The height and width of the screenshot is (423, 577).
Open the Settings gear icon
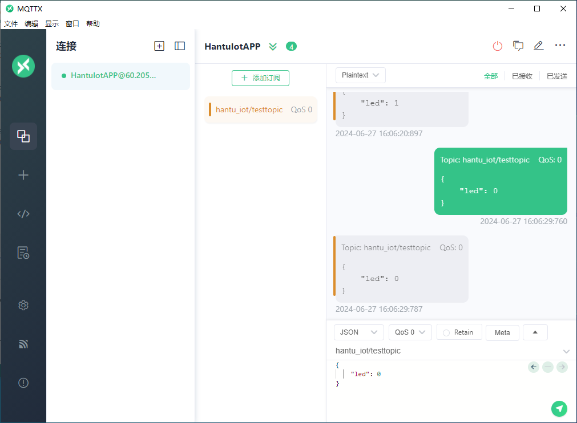point(23,305)
